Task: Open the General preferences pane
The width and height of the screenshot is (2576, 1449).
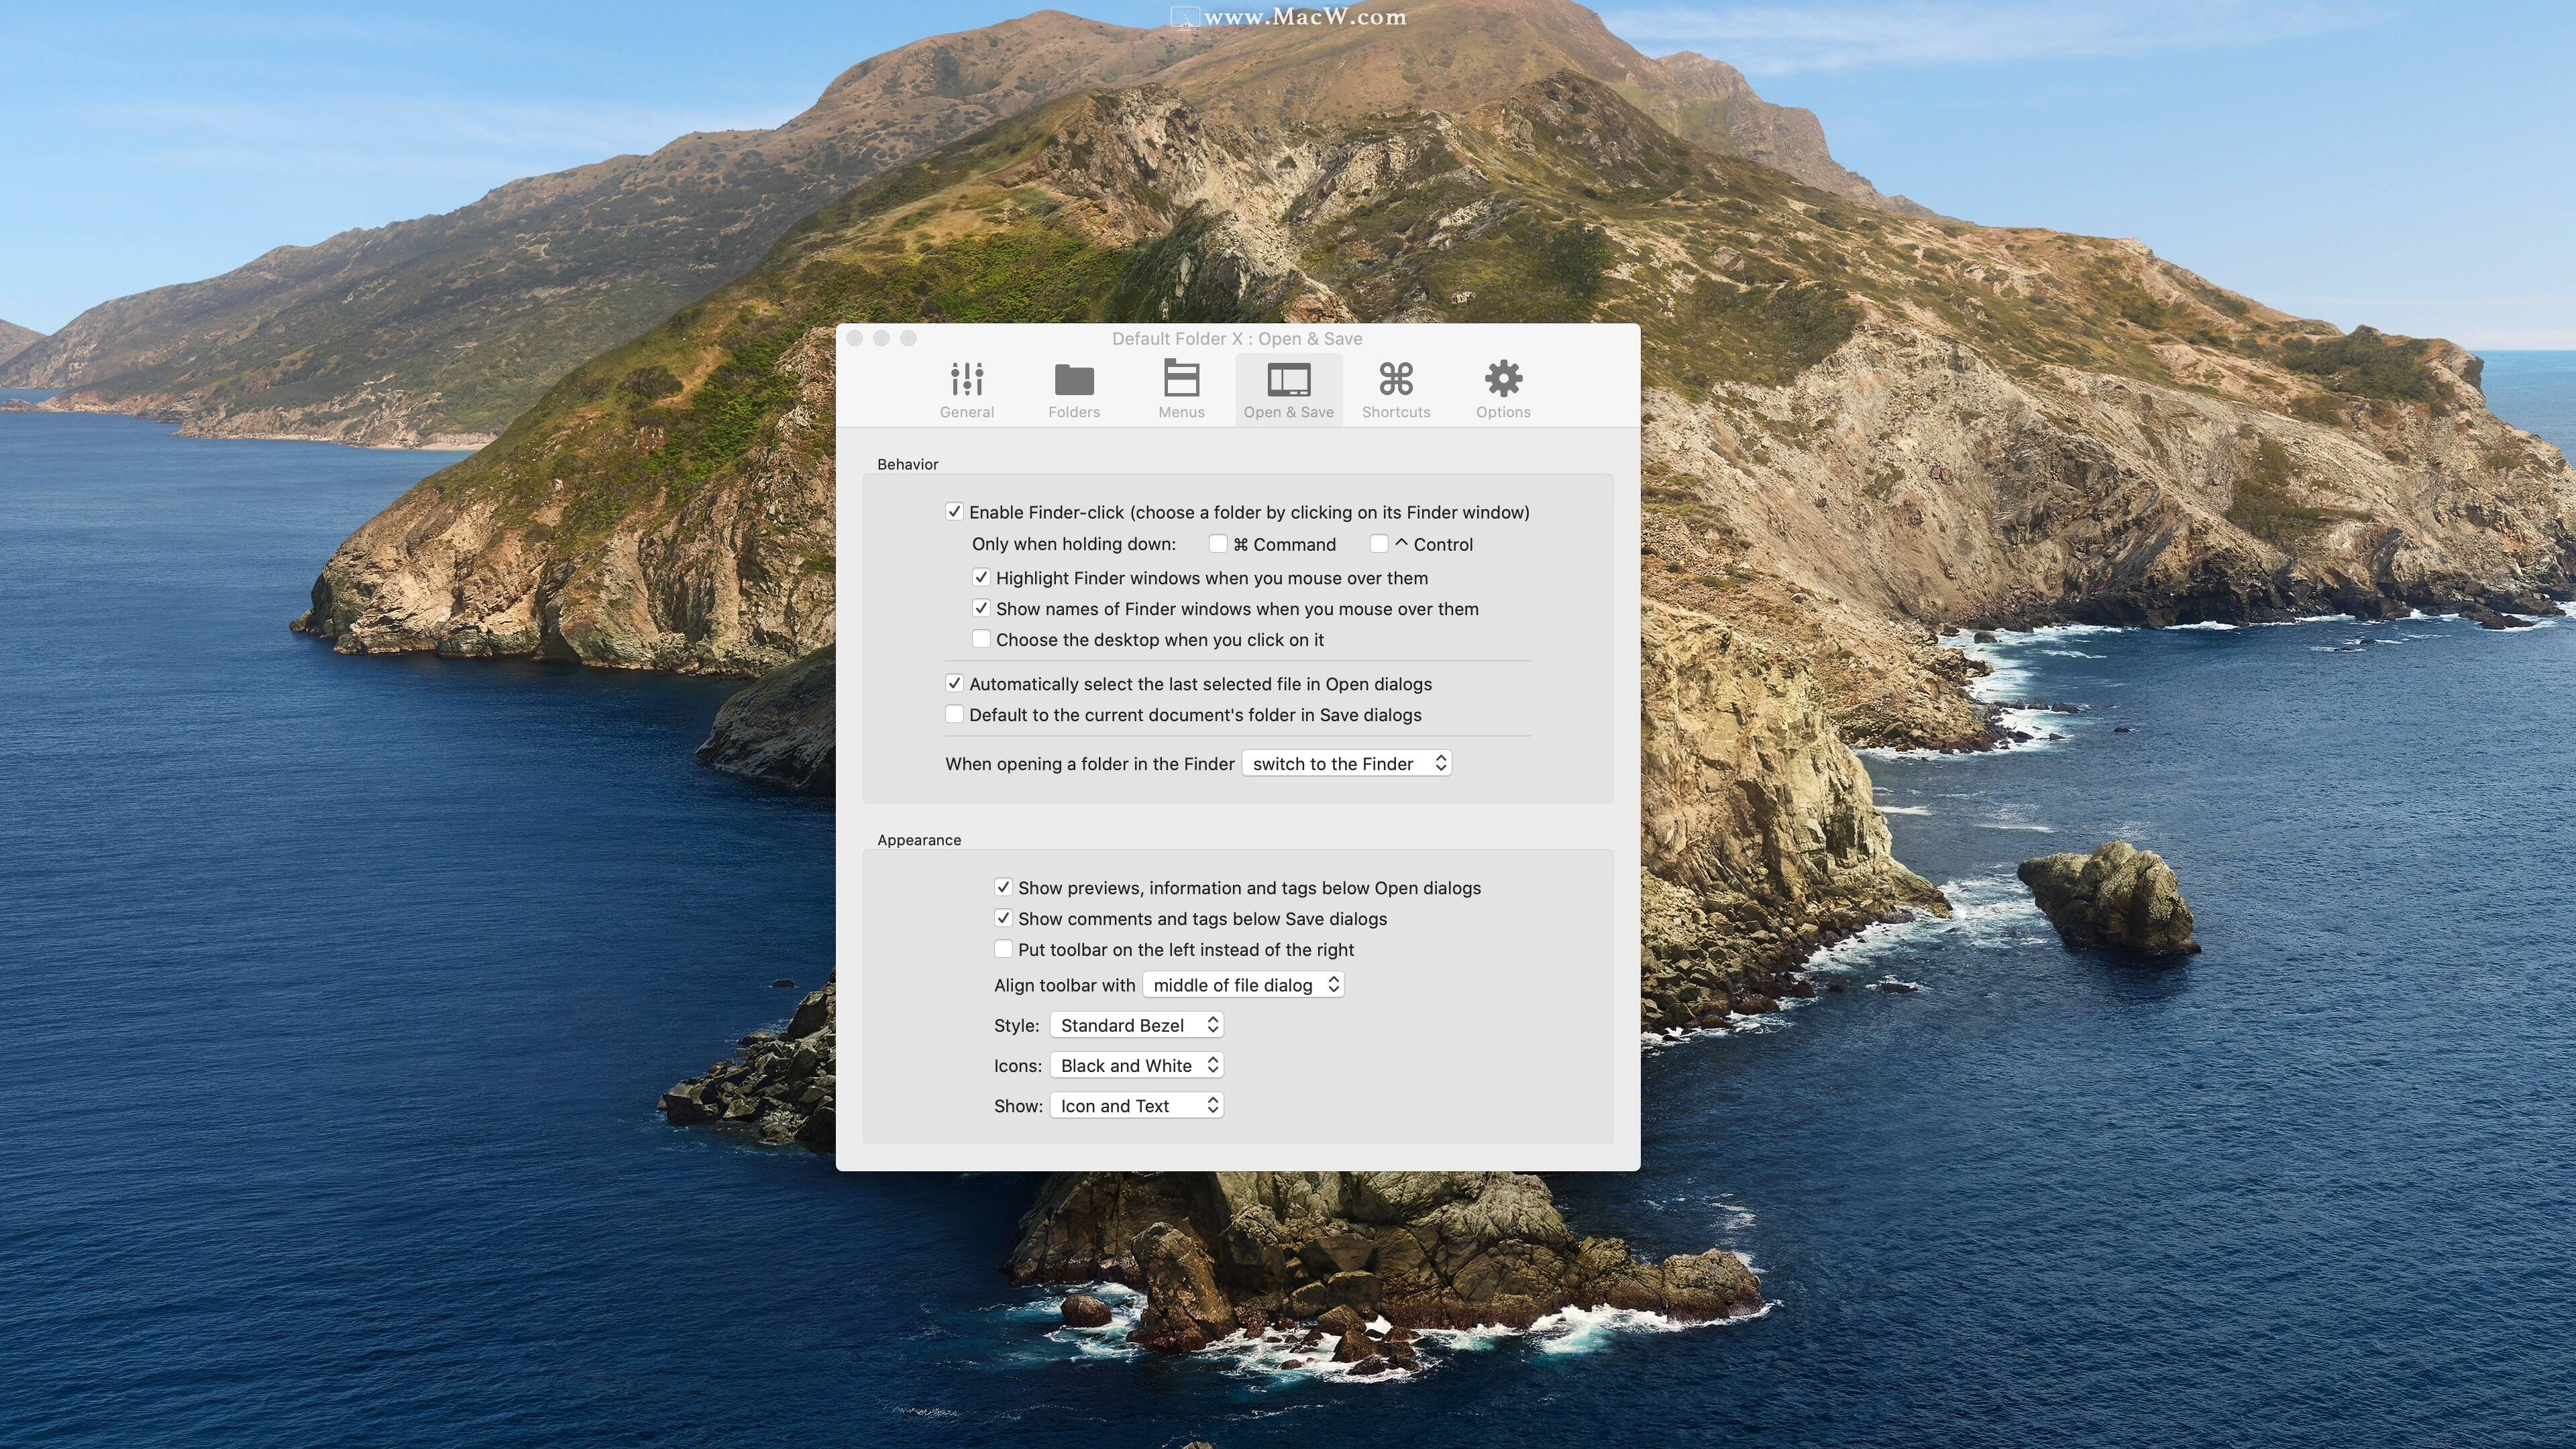Action: tap(966, 389)
